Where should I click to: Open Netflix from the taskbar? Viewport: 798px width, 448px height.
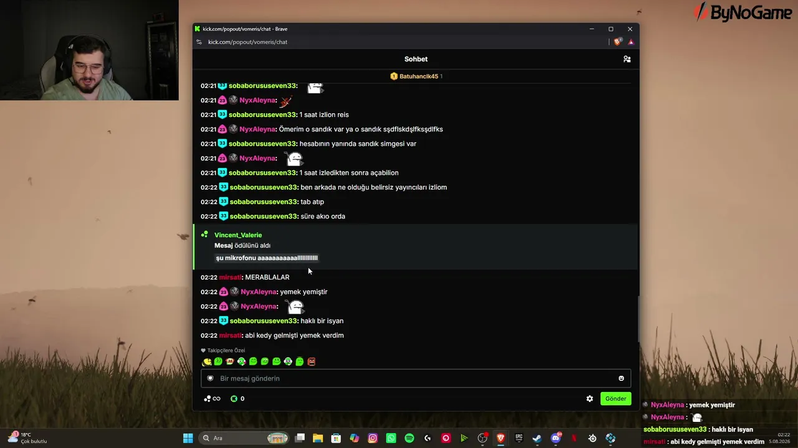point(574,438)
